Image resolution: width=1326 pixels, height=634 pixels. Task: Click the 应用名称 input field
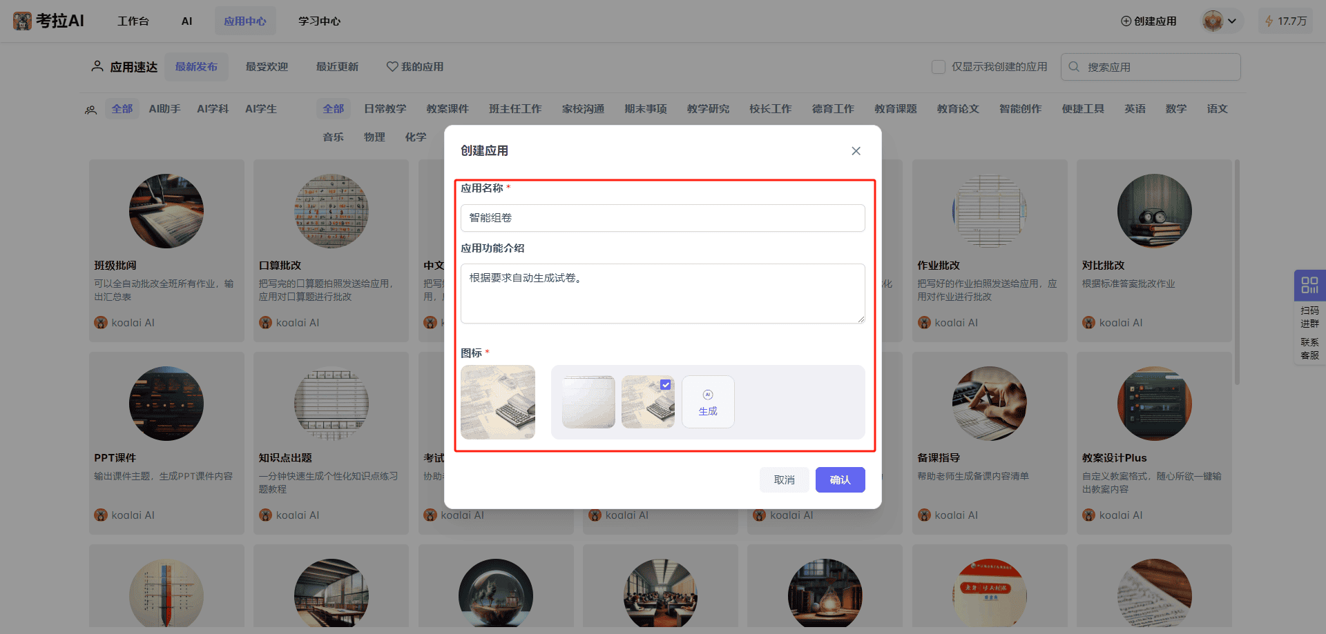tap(663, 218)
